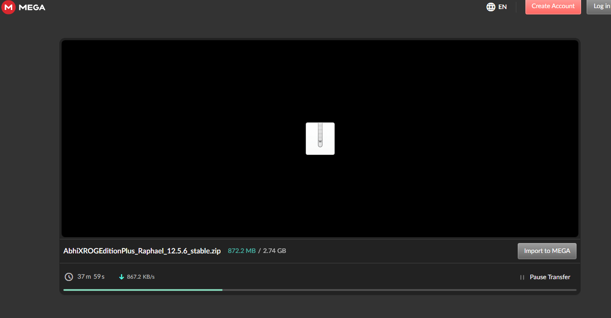Click the MEGA wordmark text

(32, 7)
